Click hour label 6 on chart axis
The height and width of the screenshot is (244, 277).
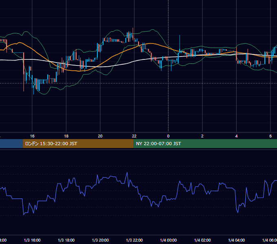tap(270, 136)
